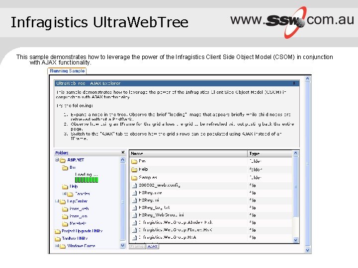Select the Metahelp folder icon
This screenshot has width=358, height=268.
click(x=65, y=224)
